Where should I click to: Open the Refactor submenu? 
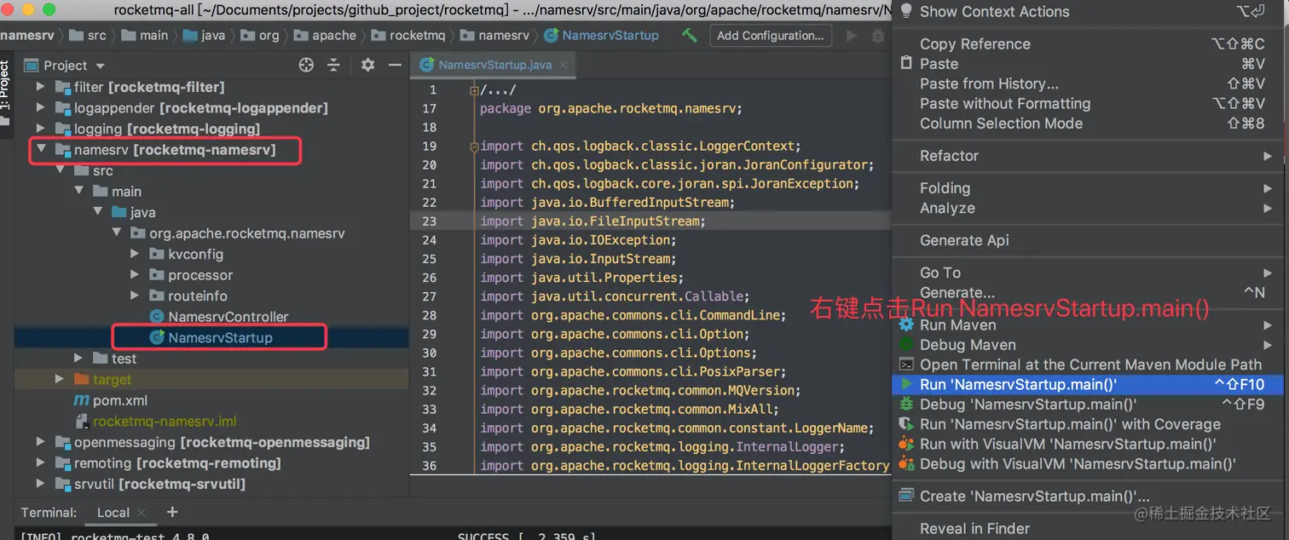pyautogui.click(x=1089, y=156)
